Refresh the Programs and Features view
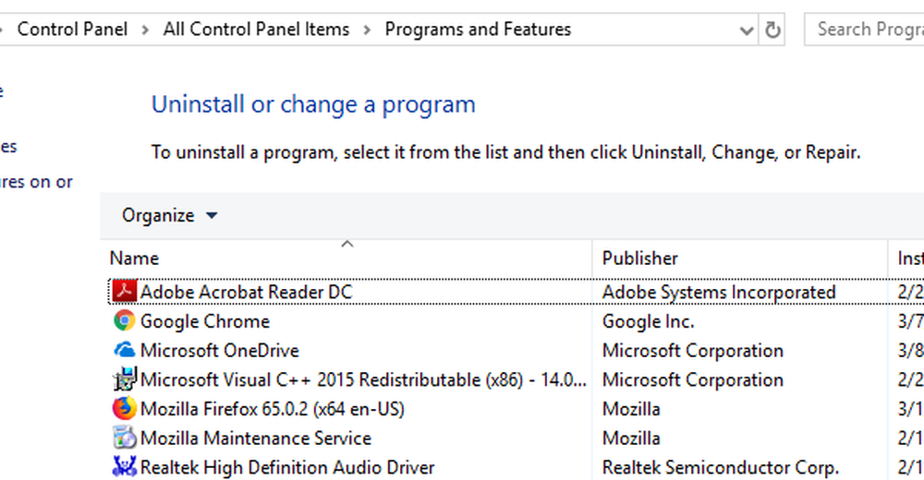Screen dimensions: 924x480 (x=773, y=30)
